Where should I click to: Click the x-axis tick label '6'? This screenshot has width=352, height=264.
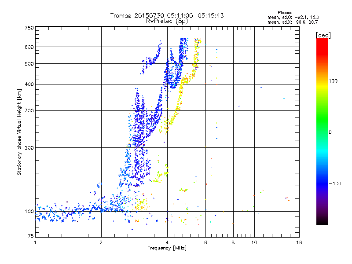(x=205, y=242)
